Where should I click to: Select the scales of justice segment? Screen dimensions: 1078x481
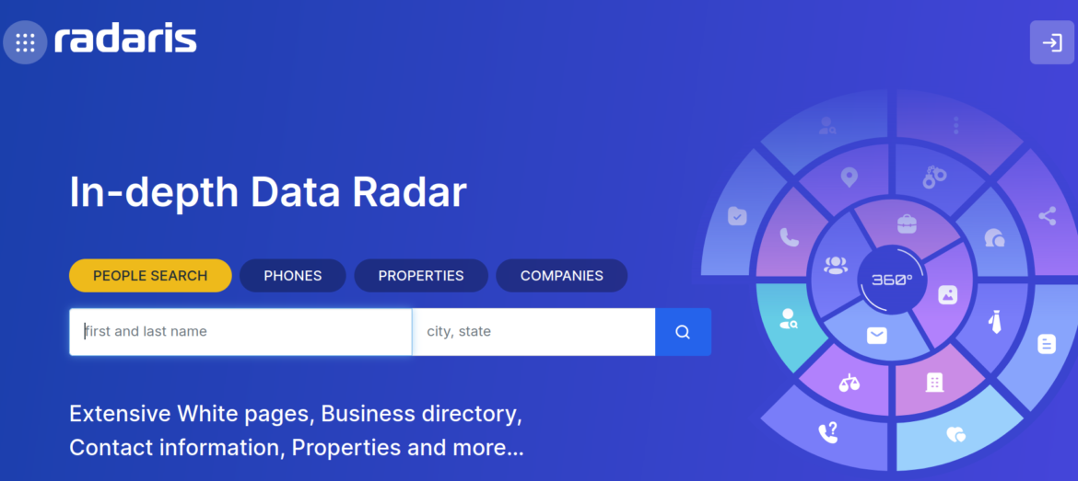pyautogui.click(x=850, y=383)
